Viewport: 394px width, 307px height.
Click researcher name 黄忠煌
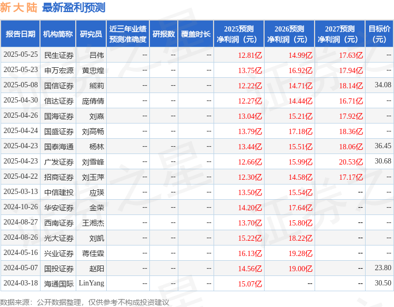point(93,70)
